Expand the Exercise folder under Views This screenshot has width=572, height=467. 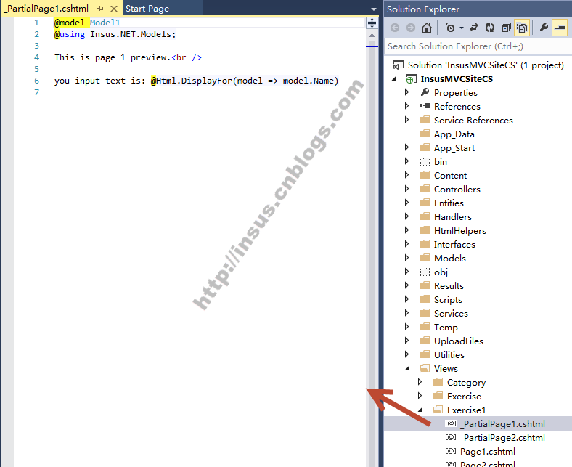pyautogui.click(x=420, y=396)
